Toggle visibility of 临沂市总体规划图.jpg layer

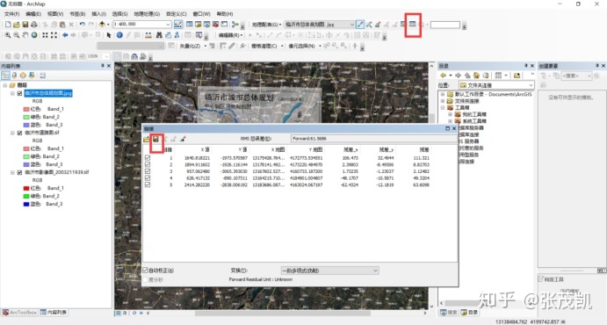pos(19,93)
